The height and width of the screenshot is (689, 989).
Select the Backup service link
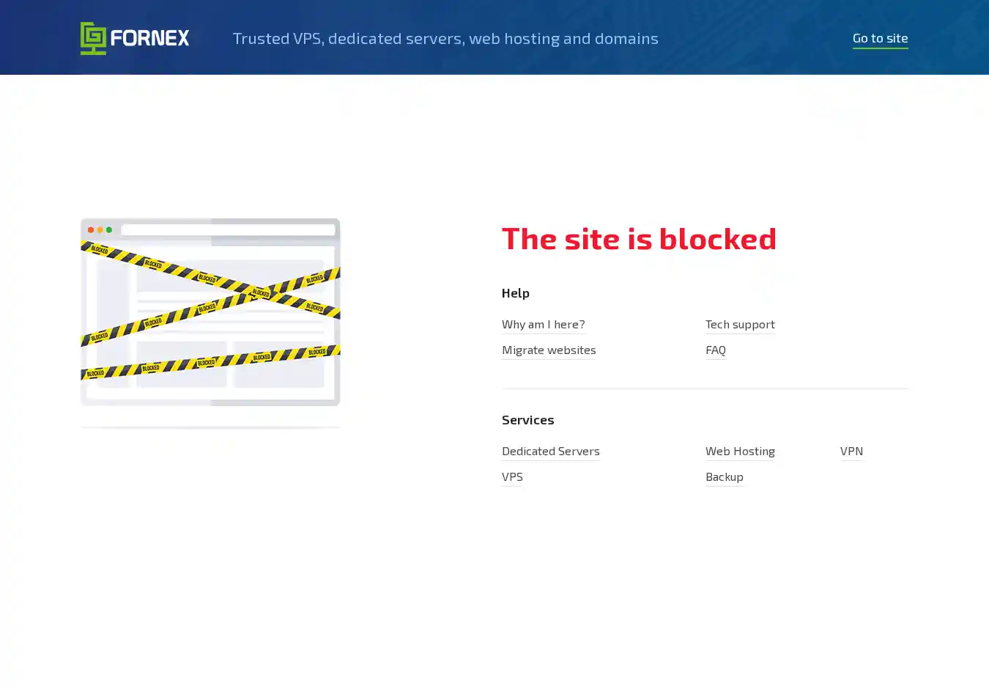pyautogui.click(x=725, y=476)
